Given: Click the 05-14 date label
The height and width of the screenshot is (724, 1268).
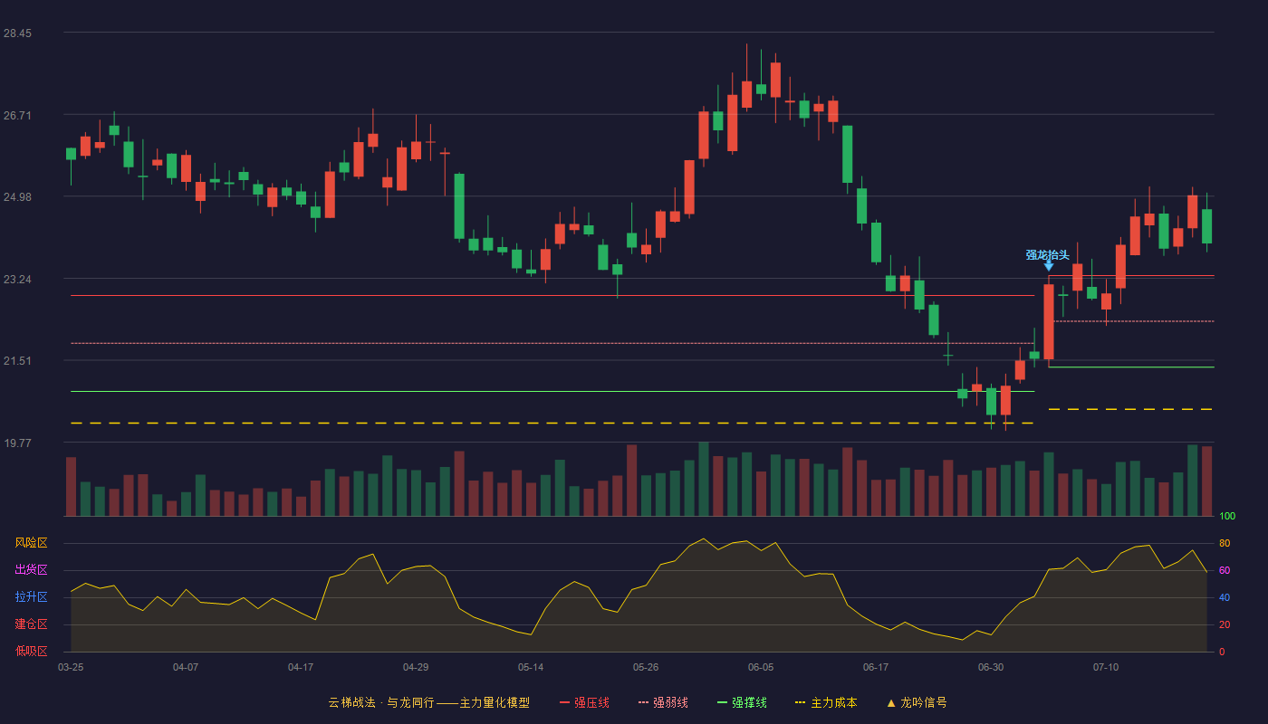Looking at the screenshot, I should click(531, 667).
